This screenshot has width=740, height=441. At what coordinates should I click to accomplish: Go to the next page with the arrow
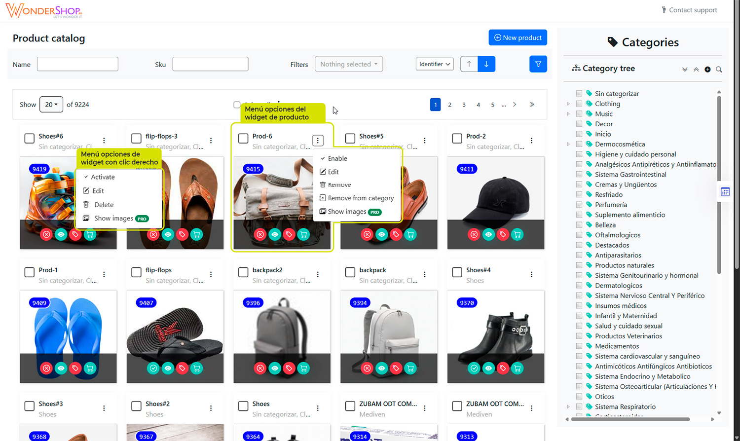(515, 105)
